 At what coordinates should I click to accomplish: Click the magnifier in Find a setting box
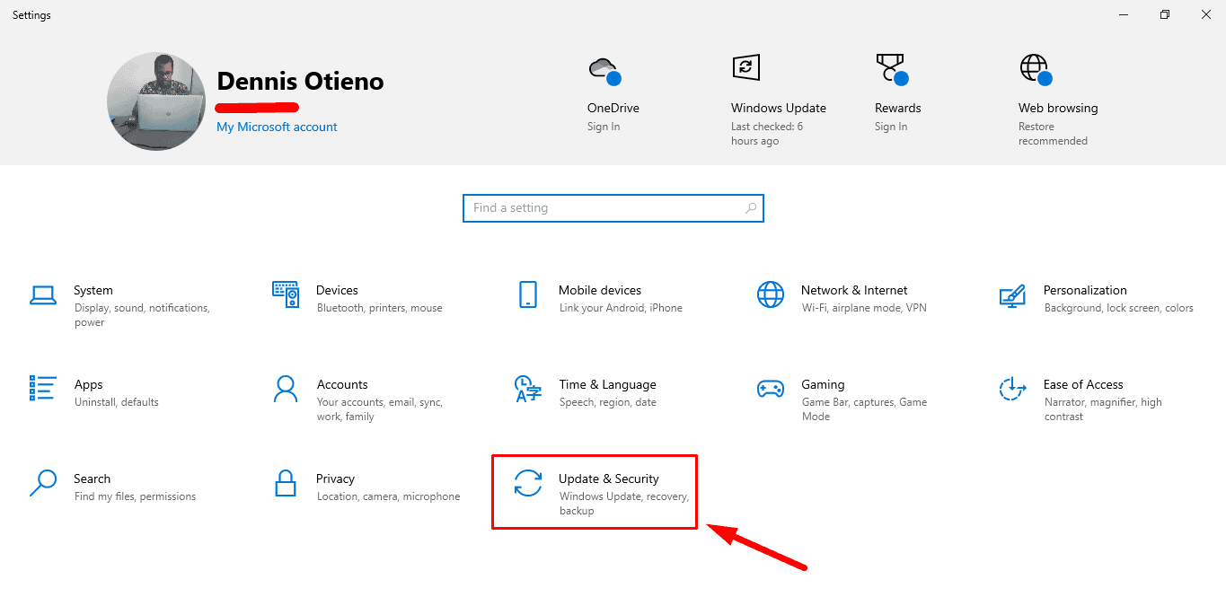[751, 207]
